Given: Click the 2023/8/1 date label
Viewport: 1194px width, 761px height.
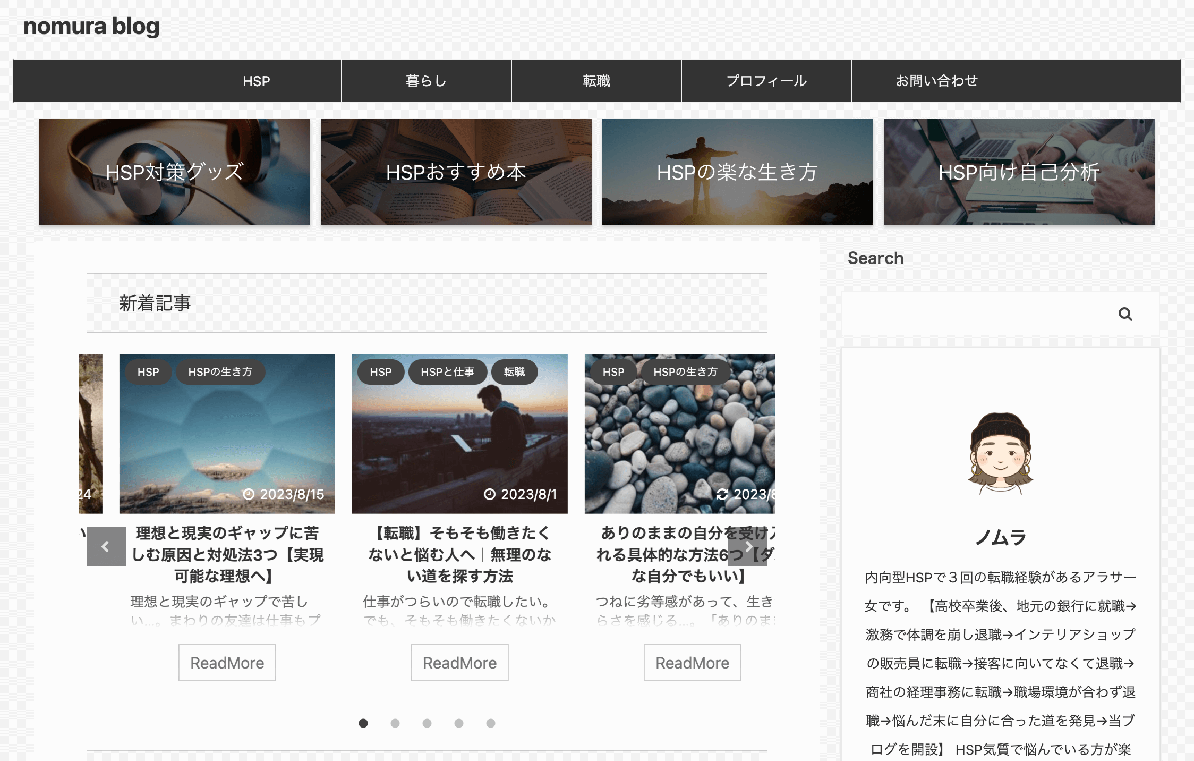Looking at the screenshot, I should [521, 494].
